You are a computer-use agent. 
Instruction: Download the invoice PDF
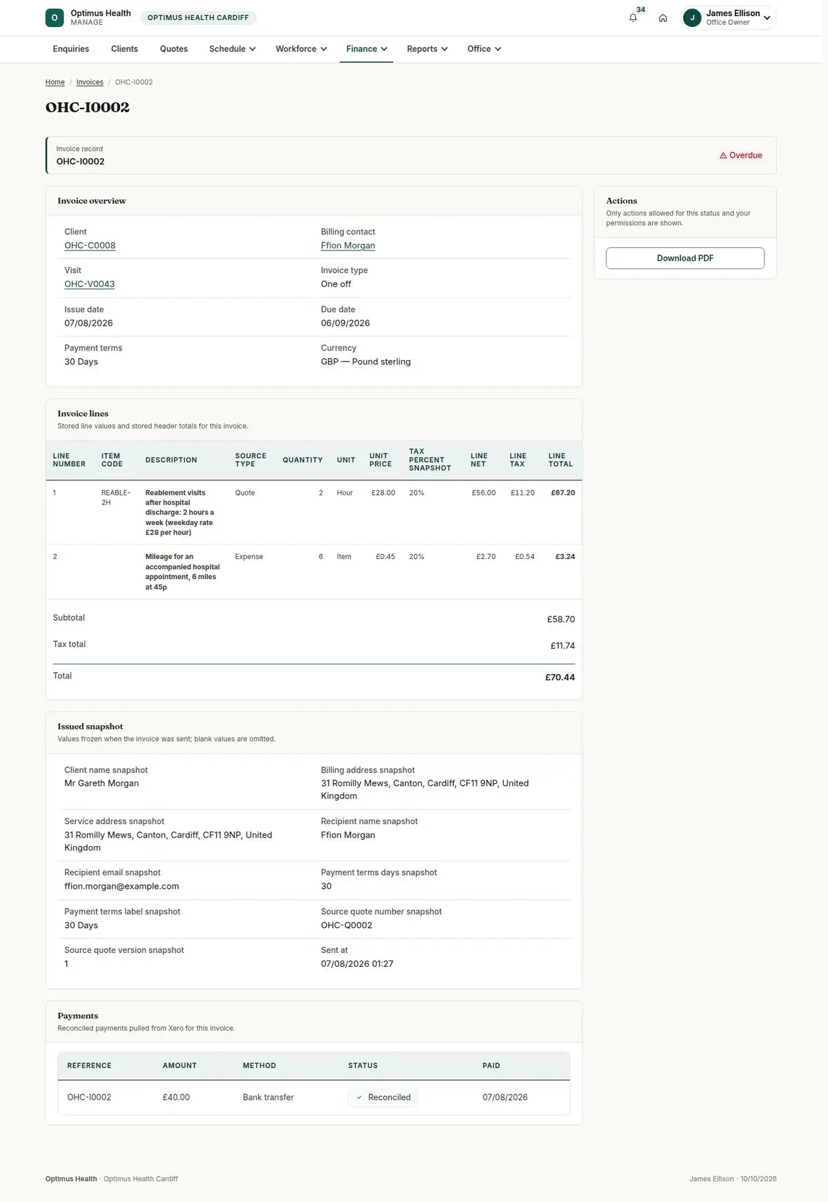[685, 258]
